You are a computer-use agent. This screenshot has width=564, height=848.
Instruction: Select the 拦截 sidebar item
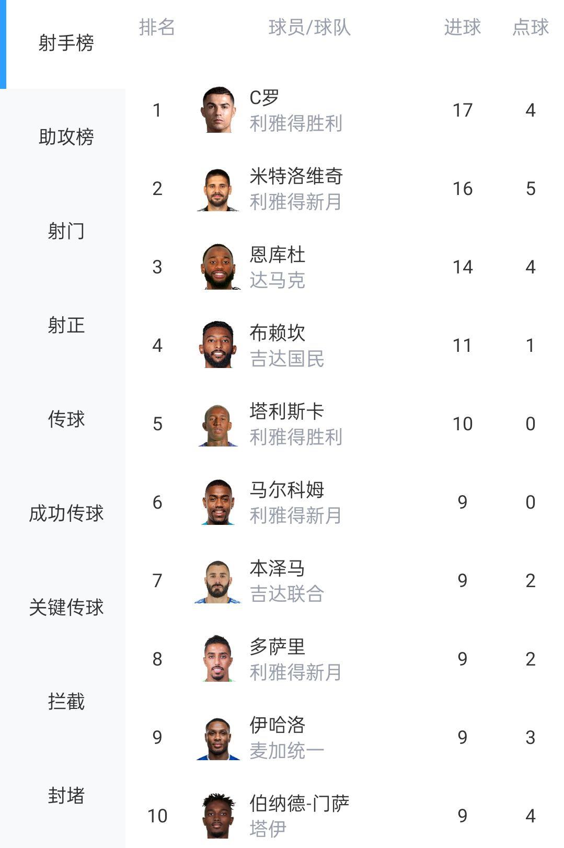[66, 702]
